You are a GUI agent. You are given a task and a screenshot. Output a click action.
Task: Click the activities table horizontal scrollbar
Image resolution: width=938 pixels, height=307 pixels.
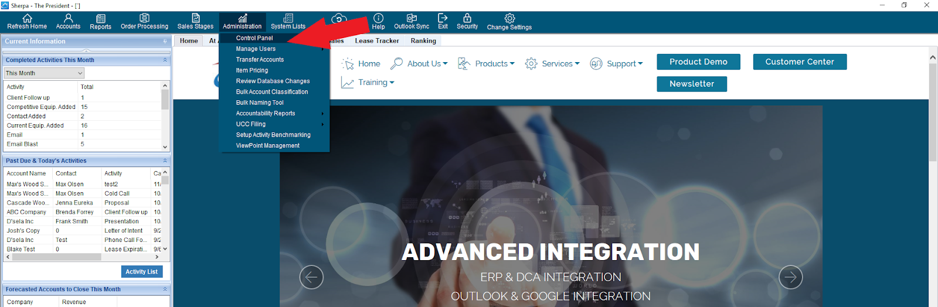[x=83, y=257]
